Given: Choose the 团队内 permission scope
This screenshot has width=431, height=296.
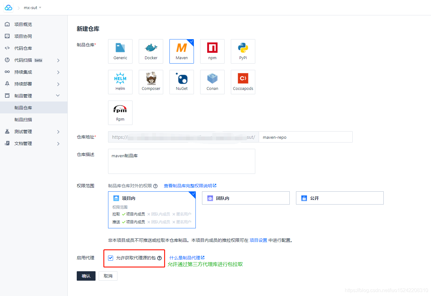Looking at the screenshot, I should (x=246, y=198).
